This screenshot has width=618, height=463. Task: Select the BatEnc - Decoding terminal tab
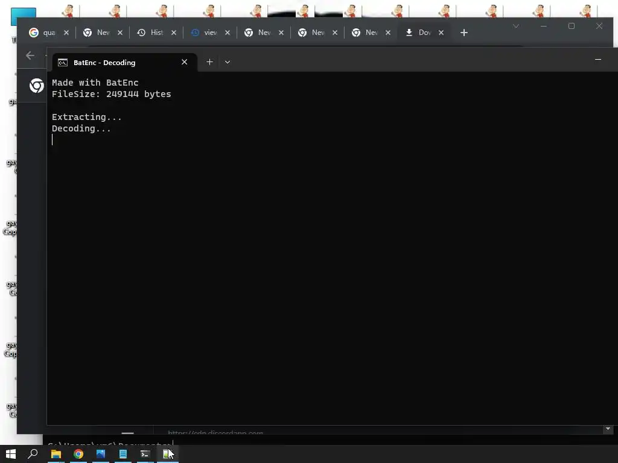click(x=124, y=63)
